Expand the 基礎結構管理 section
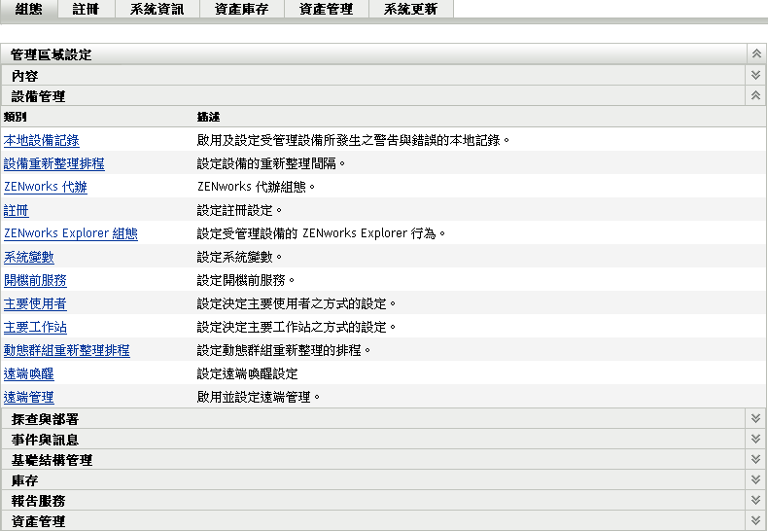Viewport: 768px width, 531px height. [755, 459]
